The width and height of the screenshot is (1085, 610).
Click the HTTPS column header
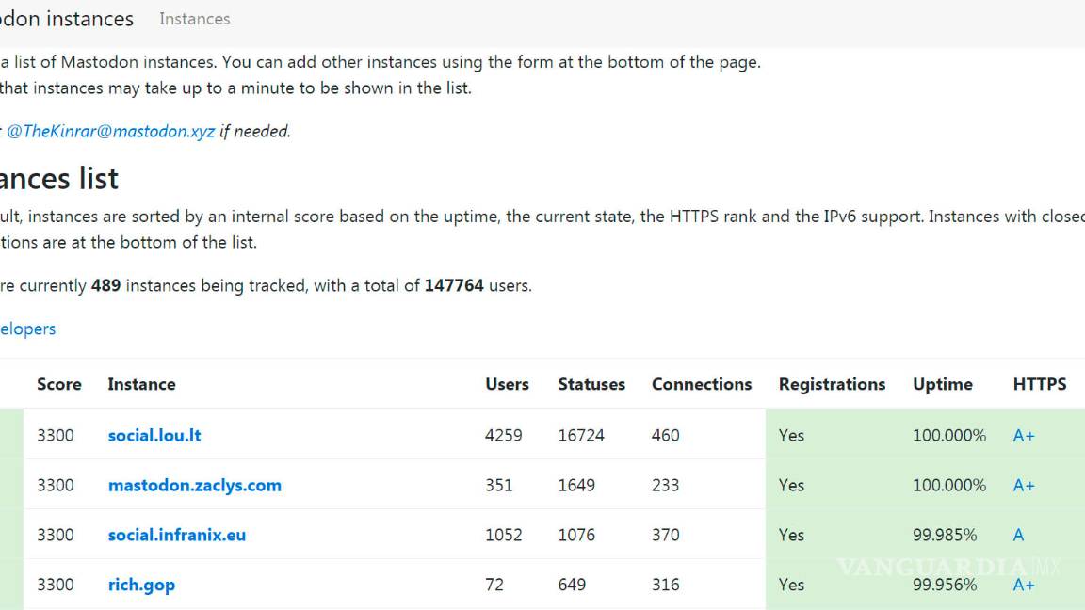click(1039, 384)
